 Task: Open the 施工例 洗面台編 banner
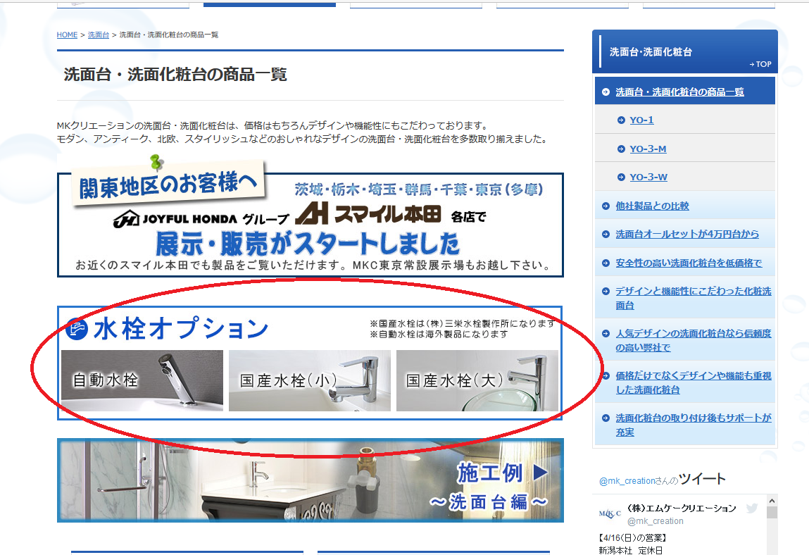click(310, 480)
